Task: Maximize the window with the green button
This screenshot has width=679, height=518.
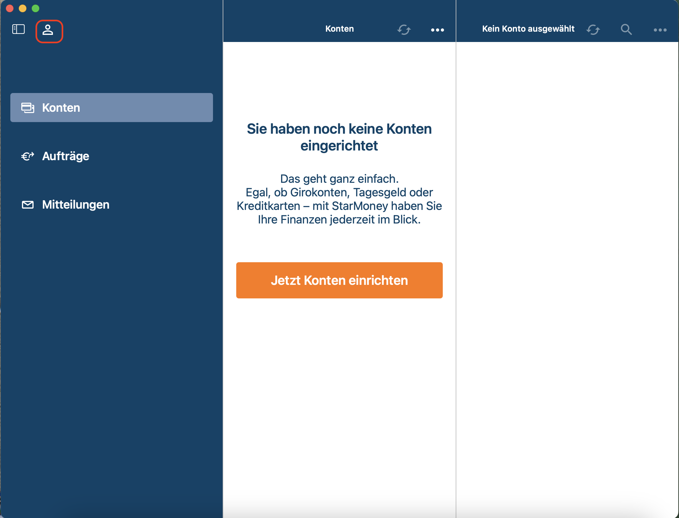Action: coord(35,8)
